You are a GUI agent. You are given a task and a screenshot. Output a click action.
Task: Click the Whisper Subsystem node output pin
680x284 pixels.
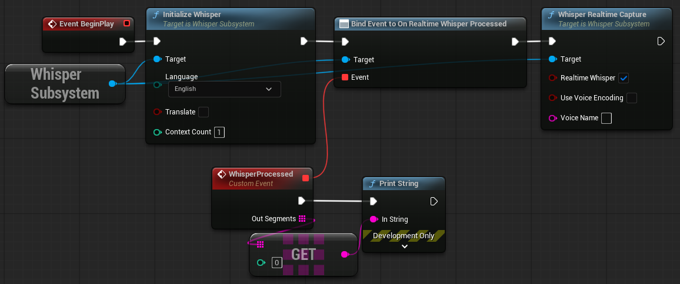click(x=112, y=83)
